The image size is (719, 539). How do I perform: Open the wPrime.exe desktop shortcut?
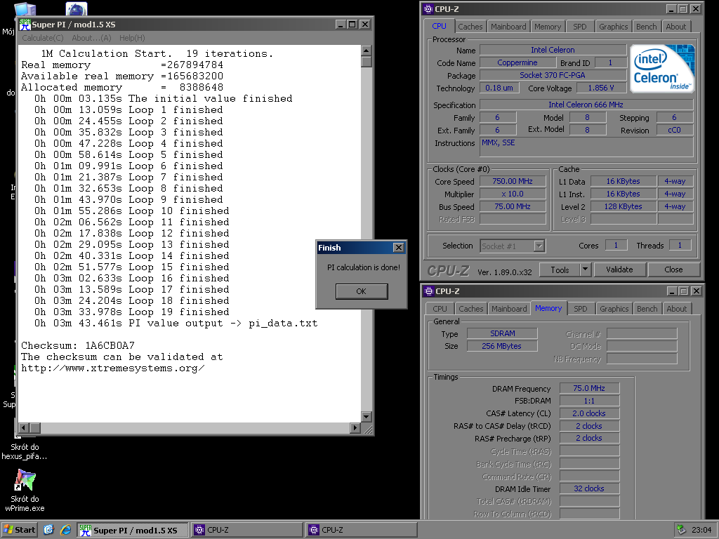click(x=25, y=490)
